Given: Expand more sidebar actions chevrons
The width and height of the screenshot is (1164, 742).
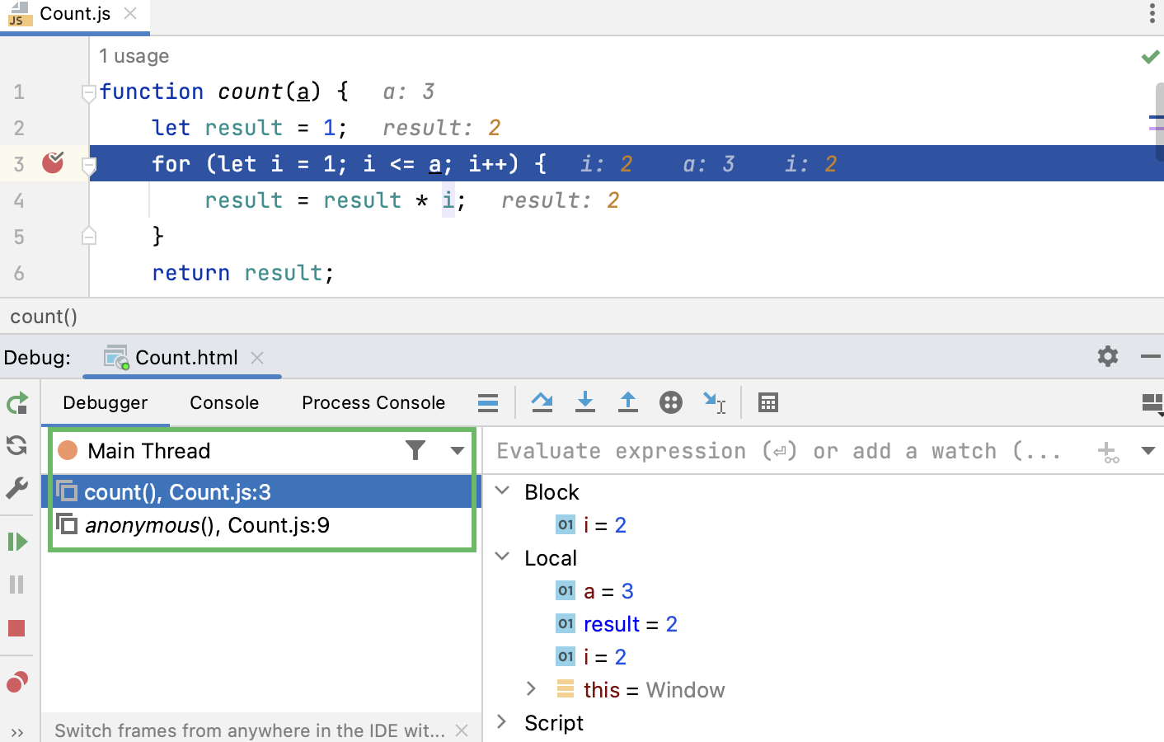Looking at the screenshot, I should [x=17, y=732].
